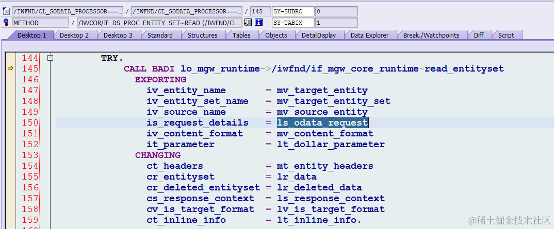Click line number 159 in the gutter
554x229 pixels.
(30, 220)
